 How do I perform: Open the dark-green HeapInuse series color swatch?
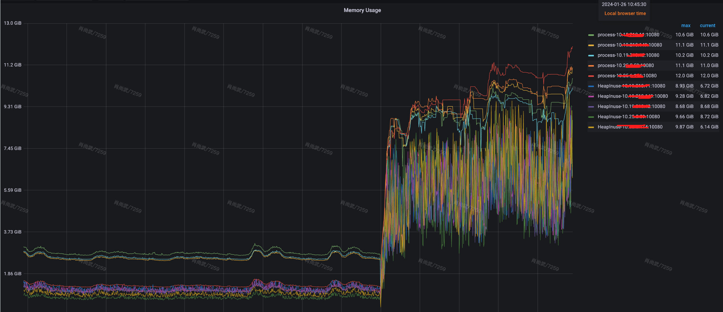591,117
